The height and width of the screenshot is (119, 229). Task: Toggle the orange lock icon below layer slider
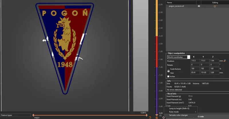pyautogui.click(x=157, y=117)
